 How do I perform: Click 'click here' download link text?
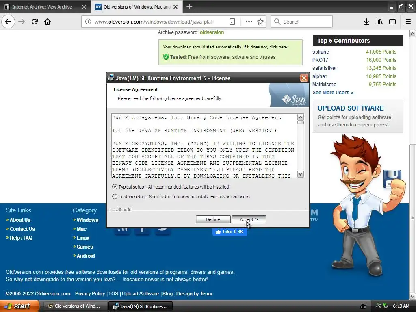click(x=278, y=47)
